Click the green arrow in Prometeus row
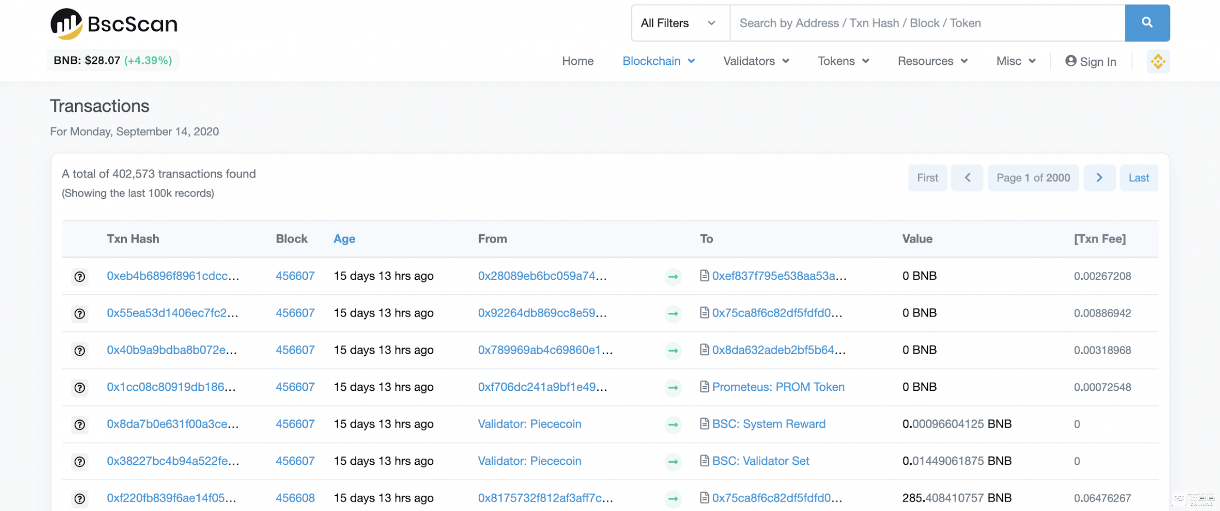 673,388
